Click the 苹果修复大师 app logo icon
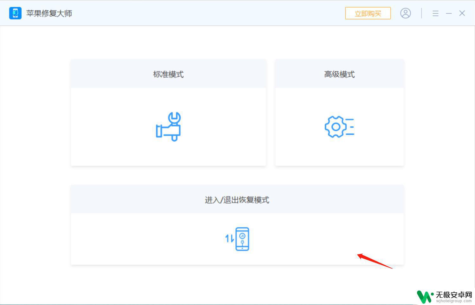Viewport: 475px width, 305px height. (x=15, y=13)
